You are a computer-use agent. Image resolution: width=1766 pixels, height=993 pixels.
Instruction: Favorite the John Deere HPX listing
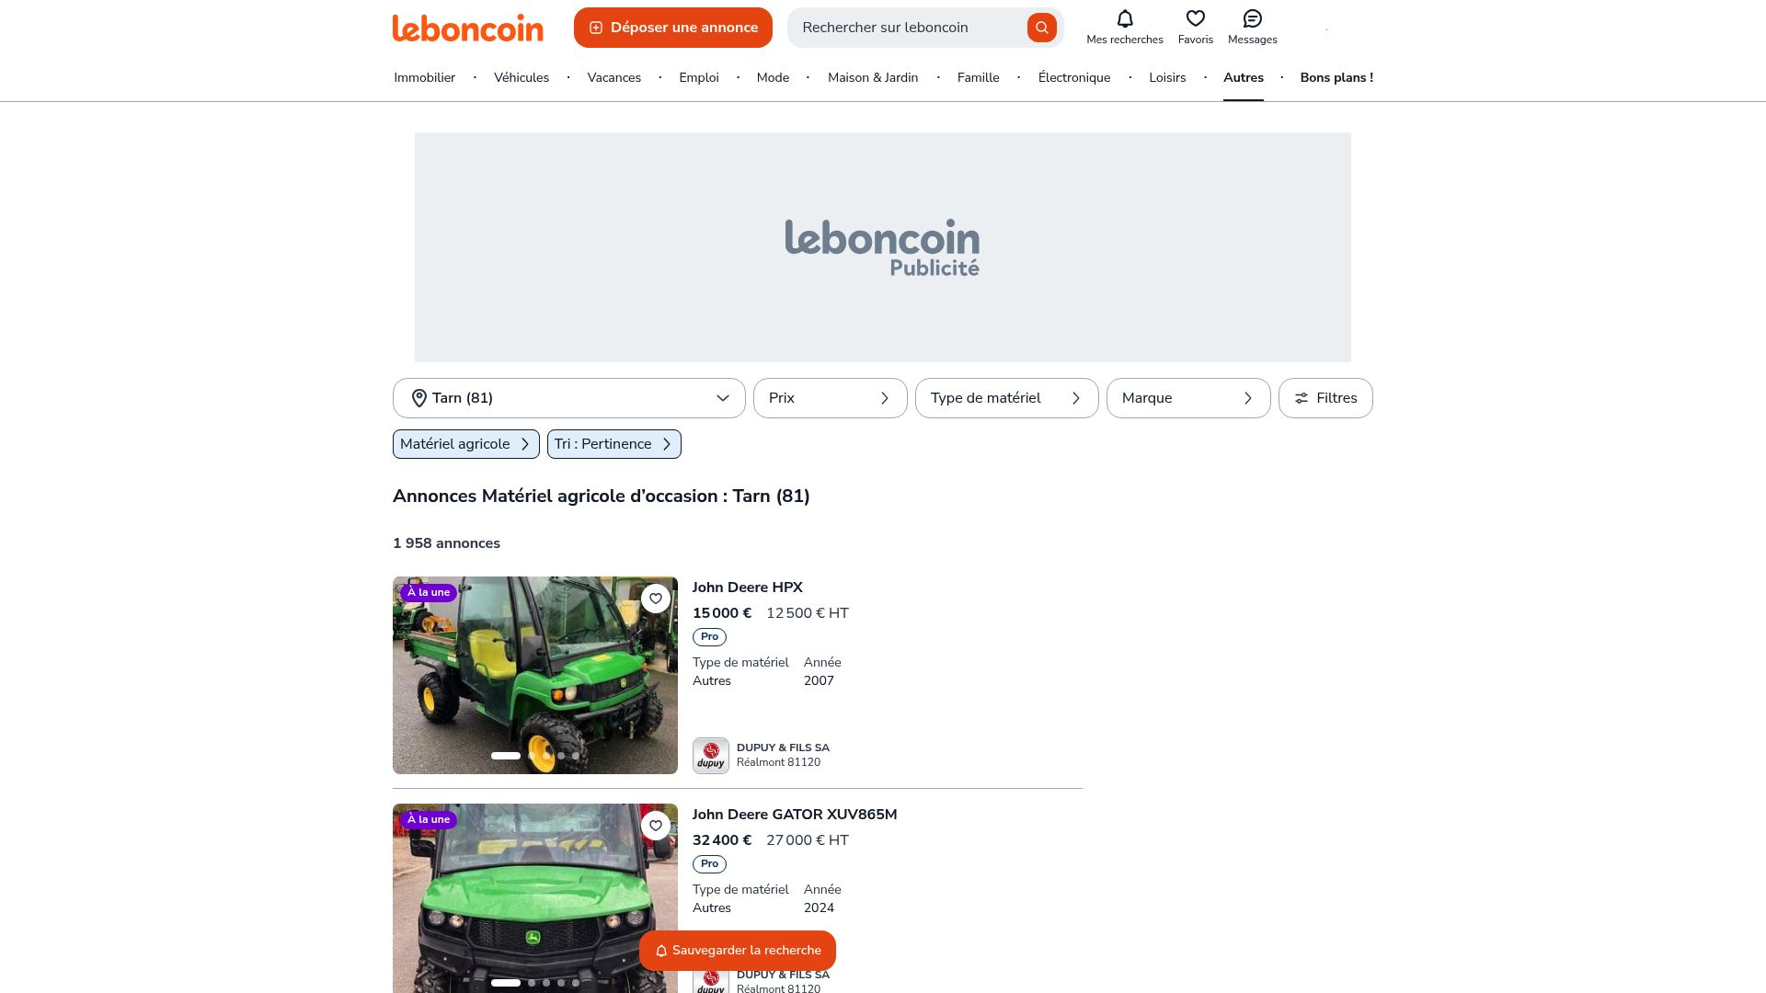[655, 599]
